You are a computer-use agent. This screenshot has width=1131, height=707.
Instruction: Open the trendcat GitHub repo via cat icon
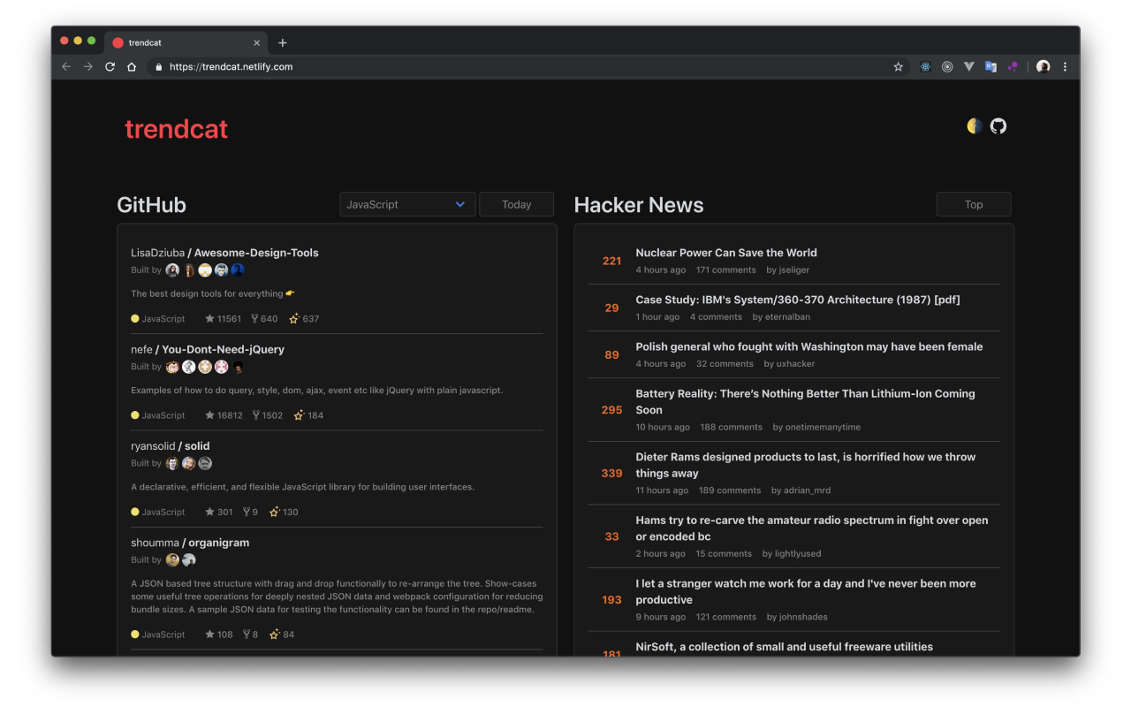[x=998, y=125]
